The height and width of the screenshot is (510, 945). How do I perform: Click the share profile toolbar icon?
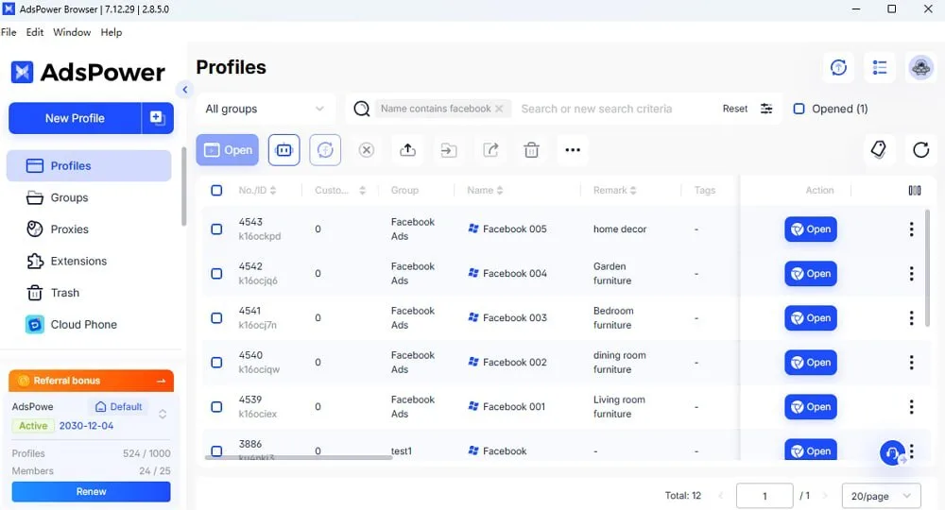[490, 150]
